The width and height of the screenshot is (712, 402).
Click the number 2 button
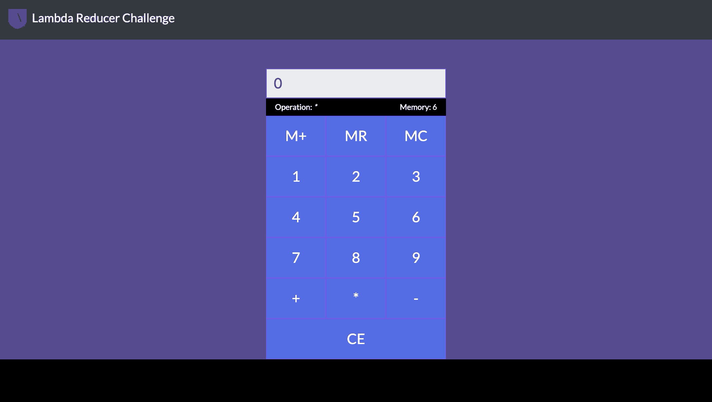coord(356,176)
